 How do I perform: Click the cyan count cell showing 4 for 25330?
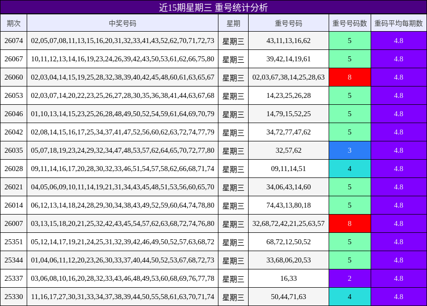(349, 297)
